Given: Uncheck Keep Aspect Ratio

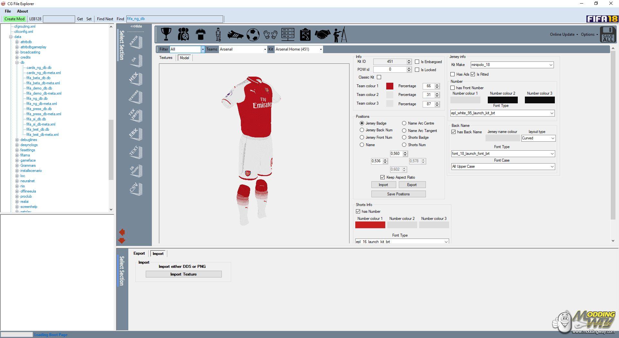Looking at the screenshot, I should point(382,177).
